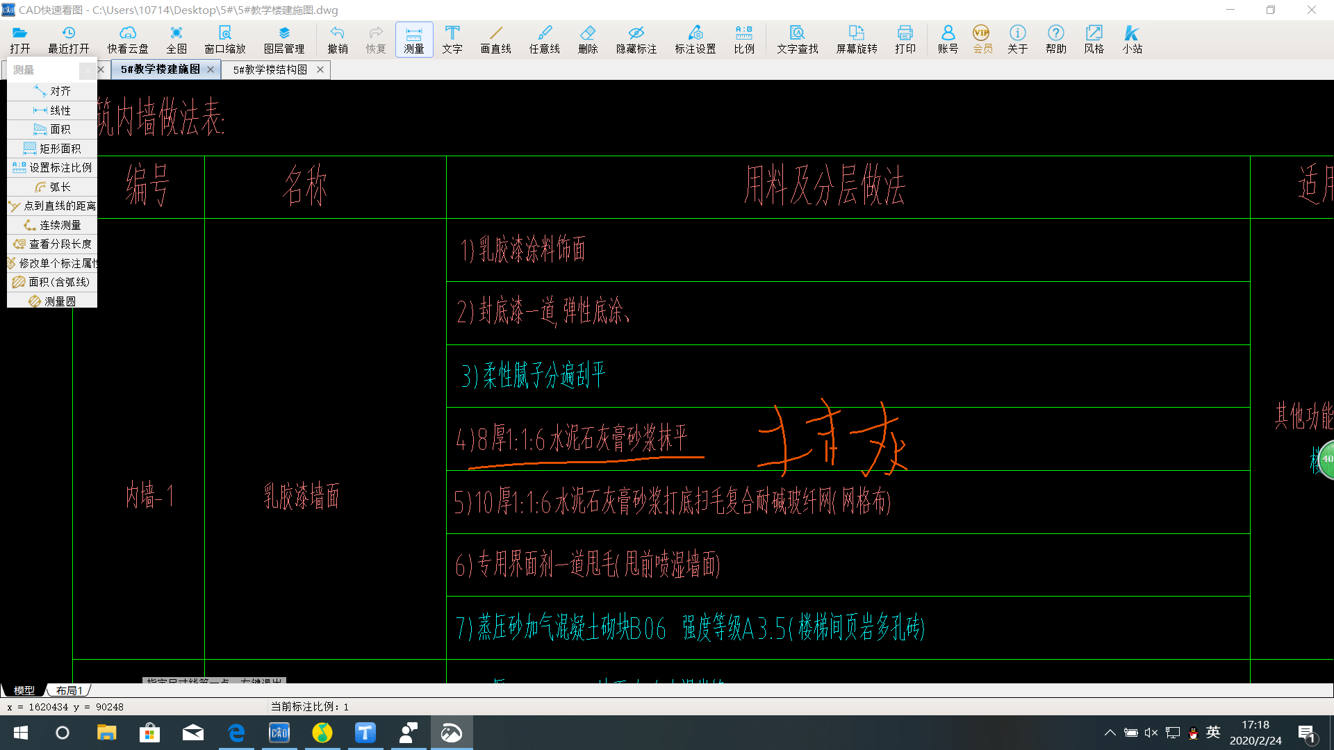The height and width of the screenshot is (750, 1334).
Task: Choose 面积 area measurement
Action: click(52, 129)
